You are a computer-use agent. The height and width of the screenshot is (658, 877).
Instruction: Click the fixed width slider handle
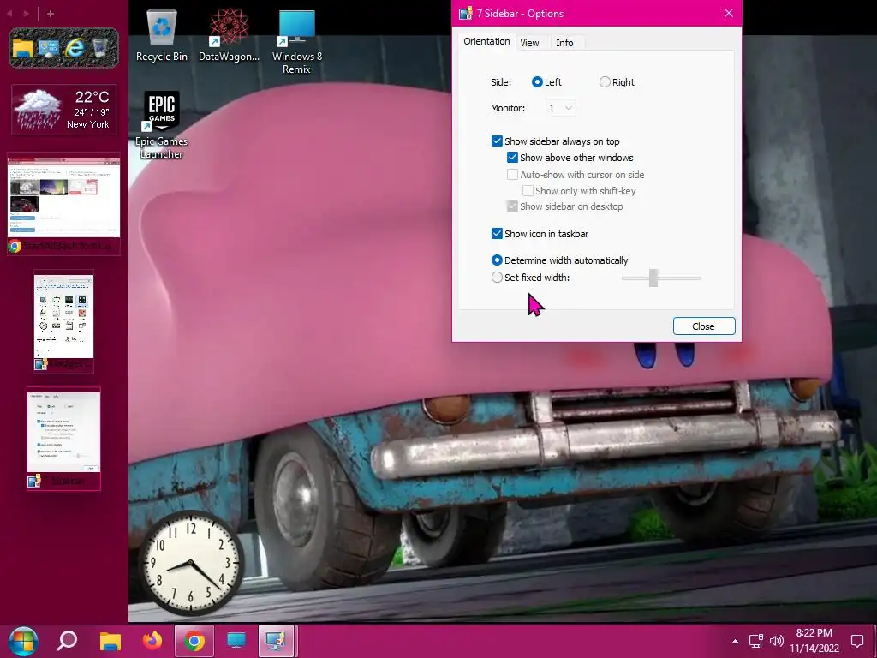pyautogui.click(x=653, y=278)
